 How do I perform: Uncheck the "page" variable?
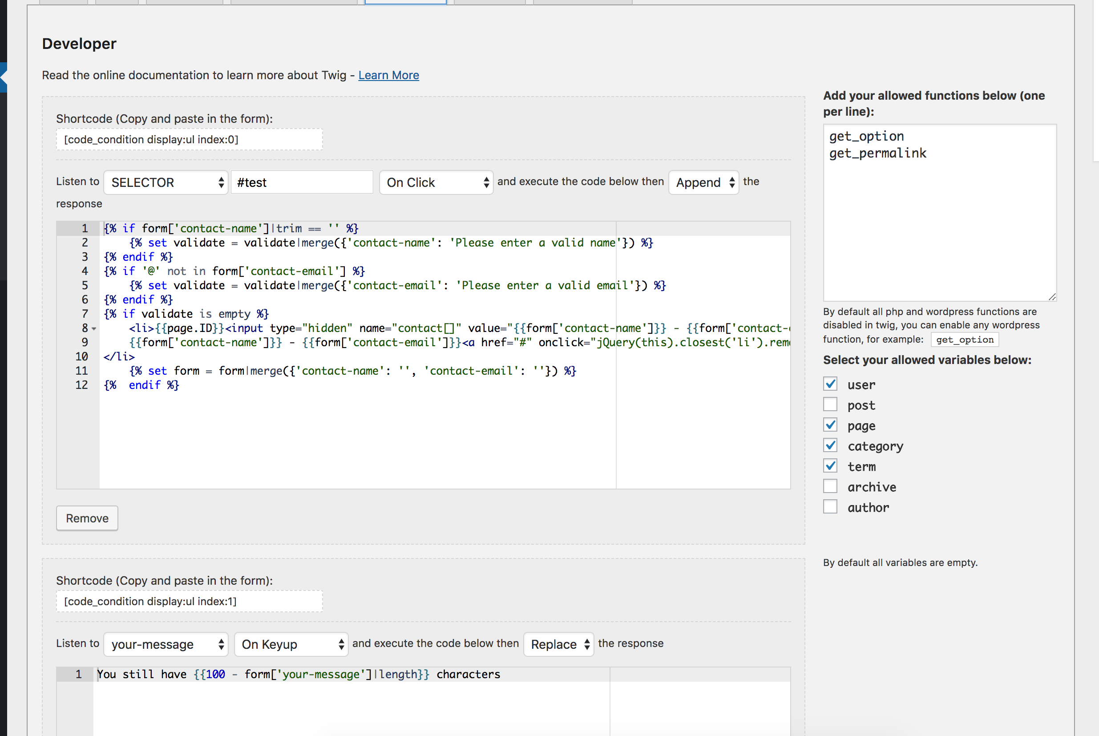point(830,425)
